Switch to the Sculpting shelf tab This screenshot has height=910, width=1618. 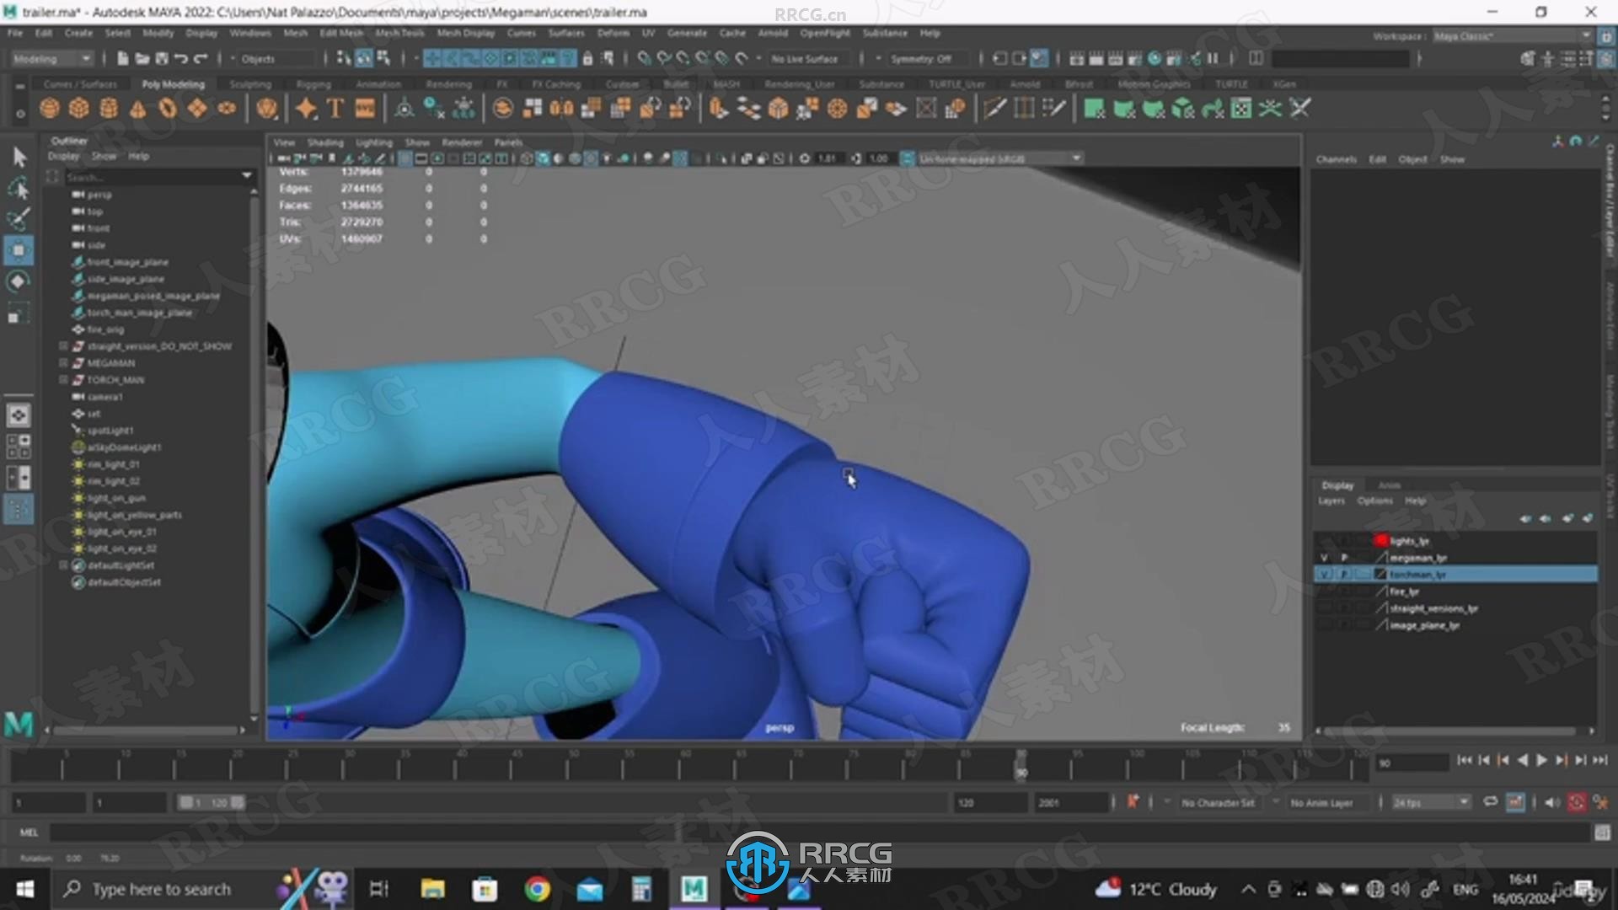point(250,84)
